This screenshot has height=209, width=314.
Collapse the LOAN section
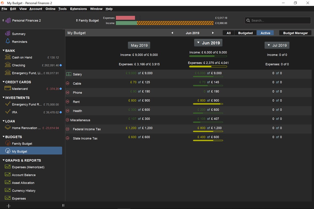click(x=4, y=121)
